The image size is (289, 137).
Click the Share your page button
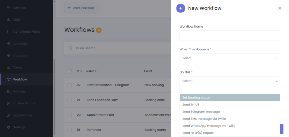(x=81, y=8)
